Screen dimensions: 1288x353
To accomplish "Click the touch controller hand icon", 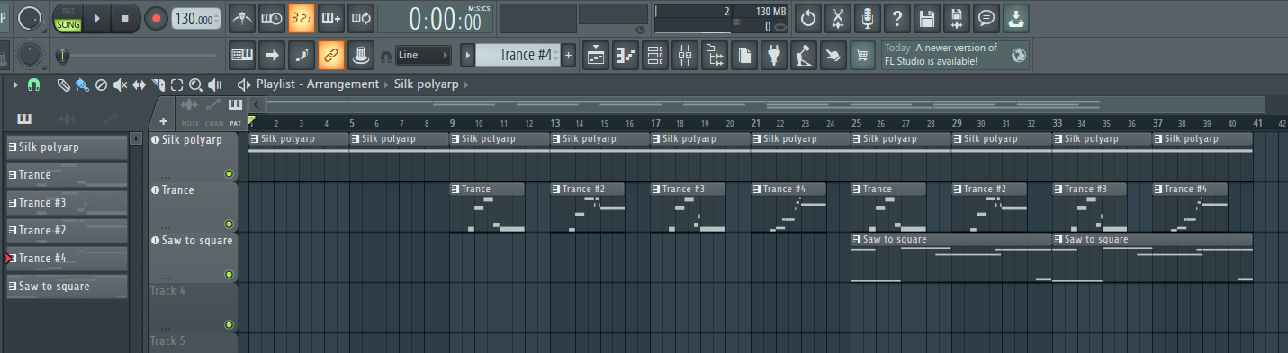I will 833,56.
